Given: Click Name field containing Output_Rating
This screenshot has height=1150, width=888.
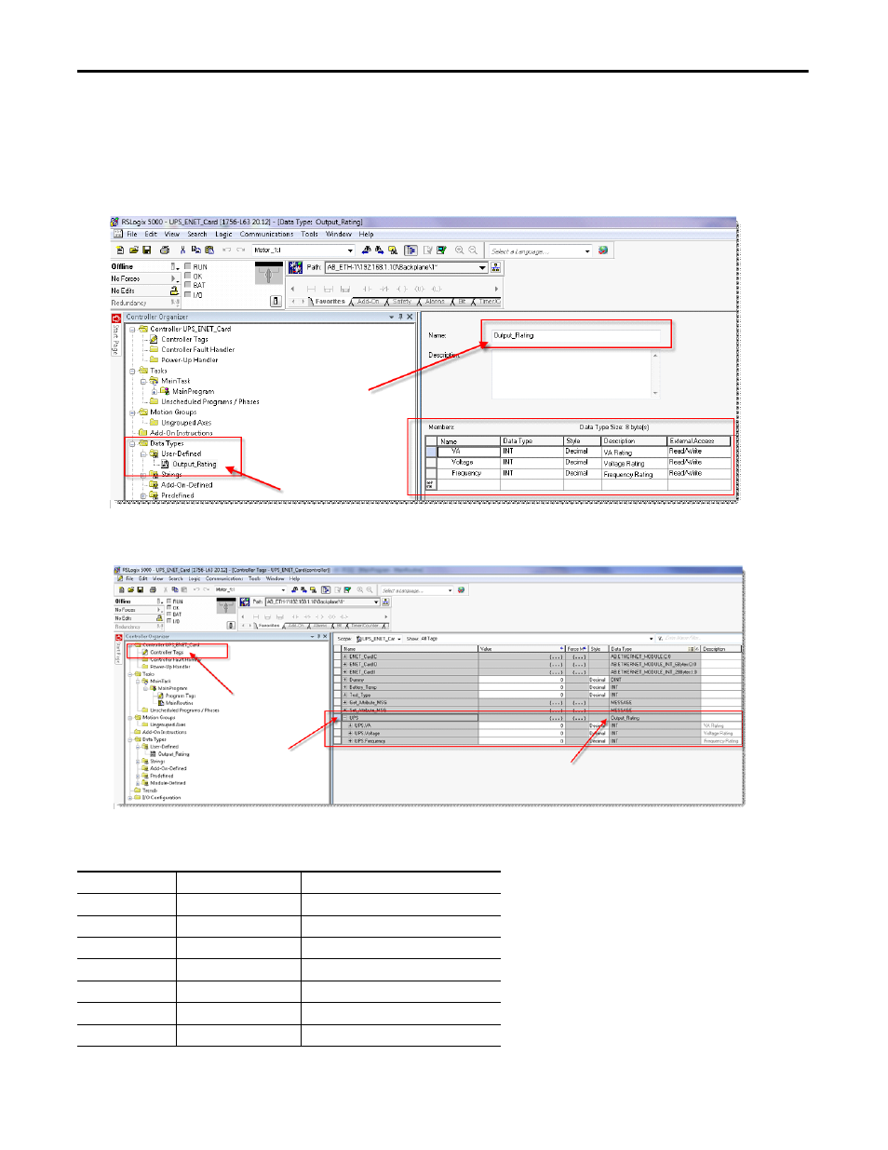Looking at the screenshot, I should coord(575,335).
